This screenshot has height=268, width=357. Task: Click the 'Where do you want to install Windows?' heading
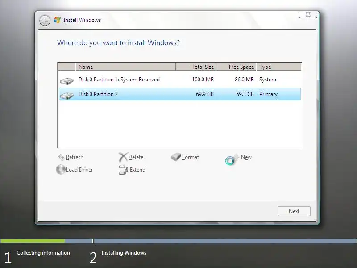click(118, 43)
